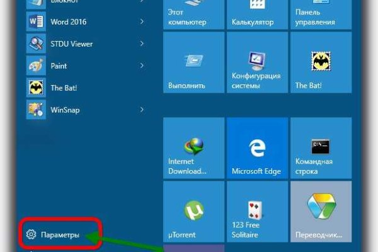378x252 pixels.
Task: Open the Этот компьютер tile
Action: click(193, 15)
